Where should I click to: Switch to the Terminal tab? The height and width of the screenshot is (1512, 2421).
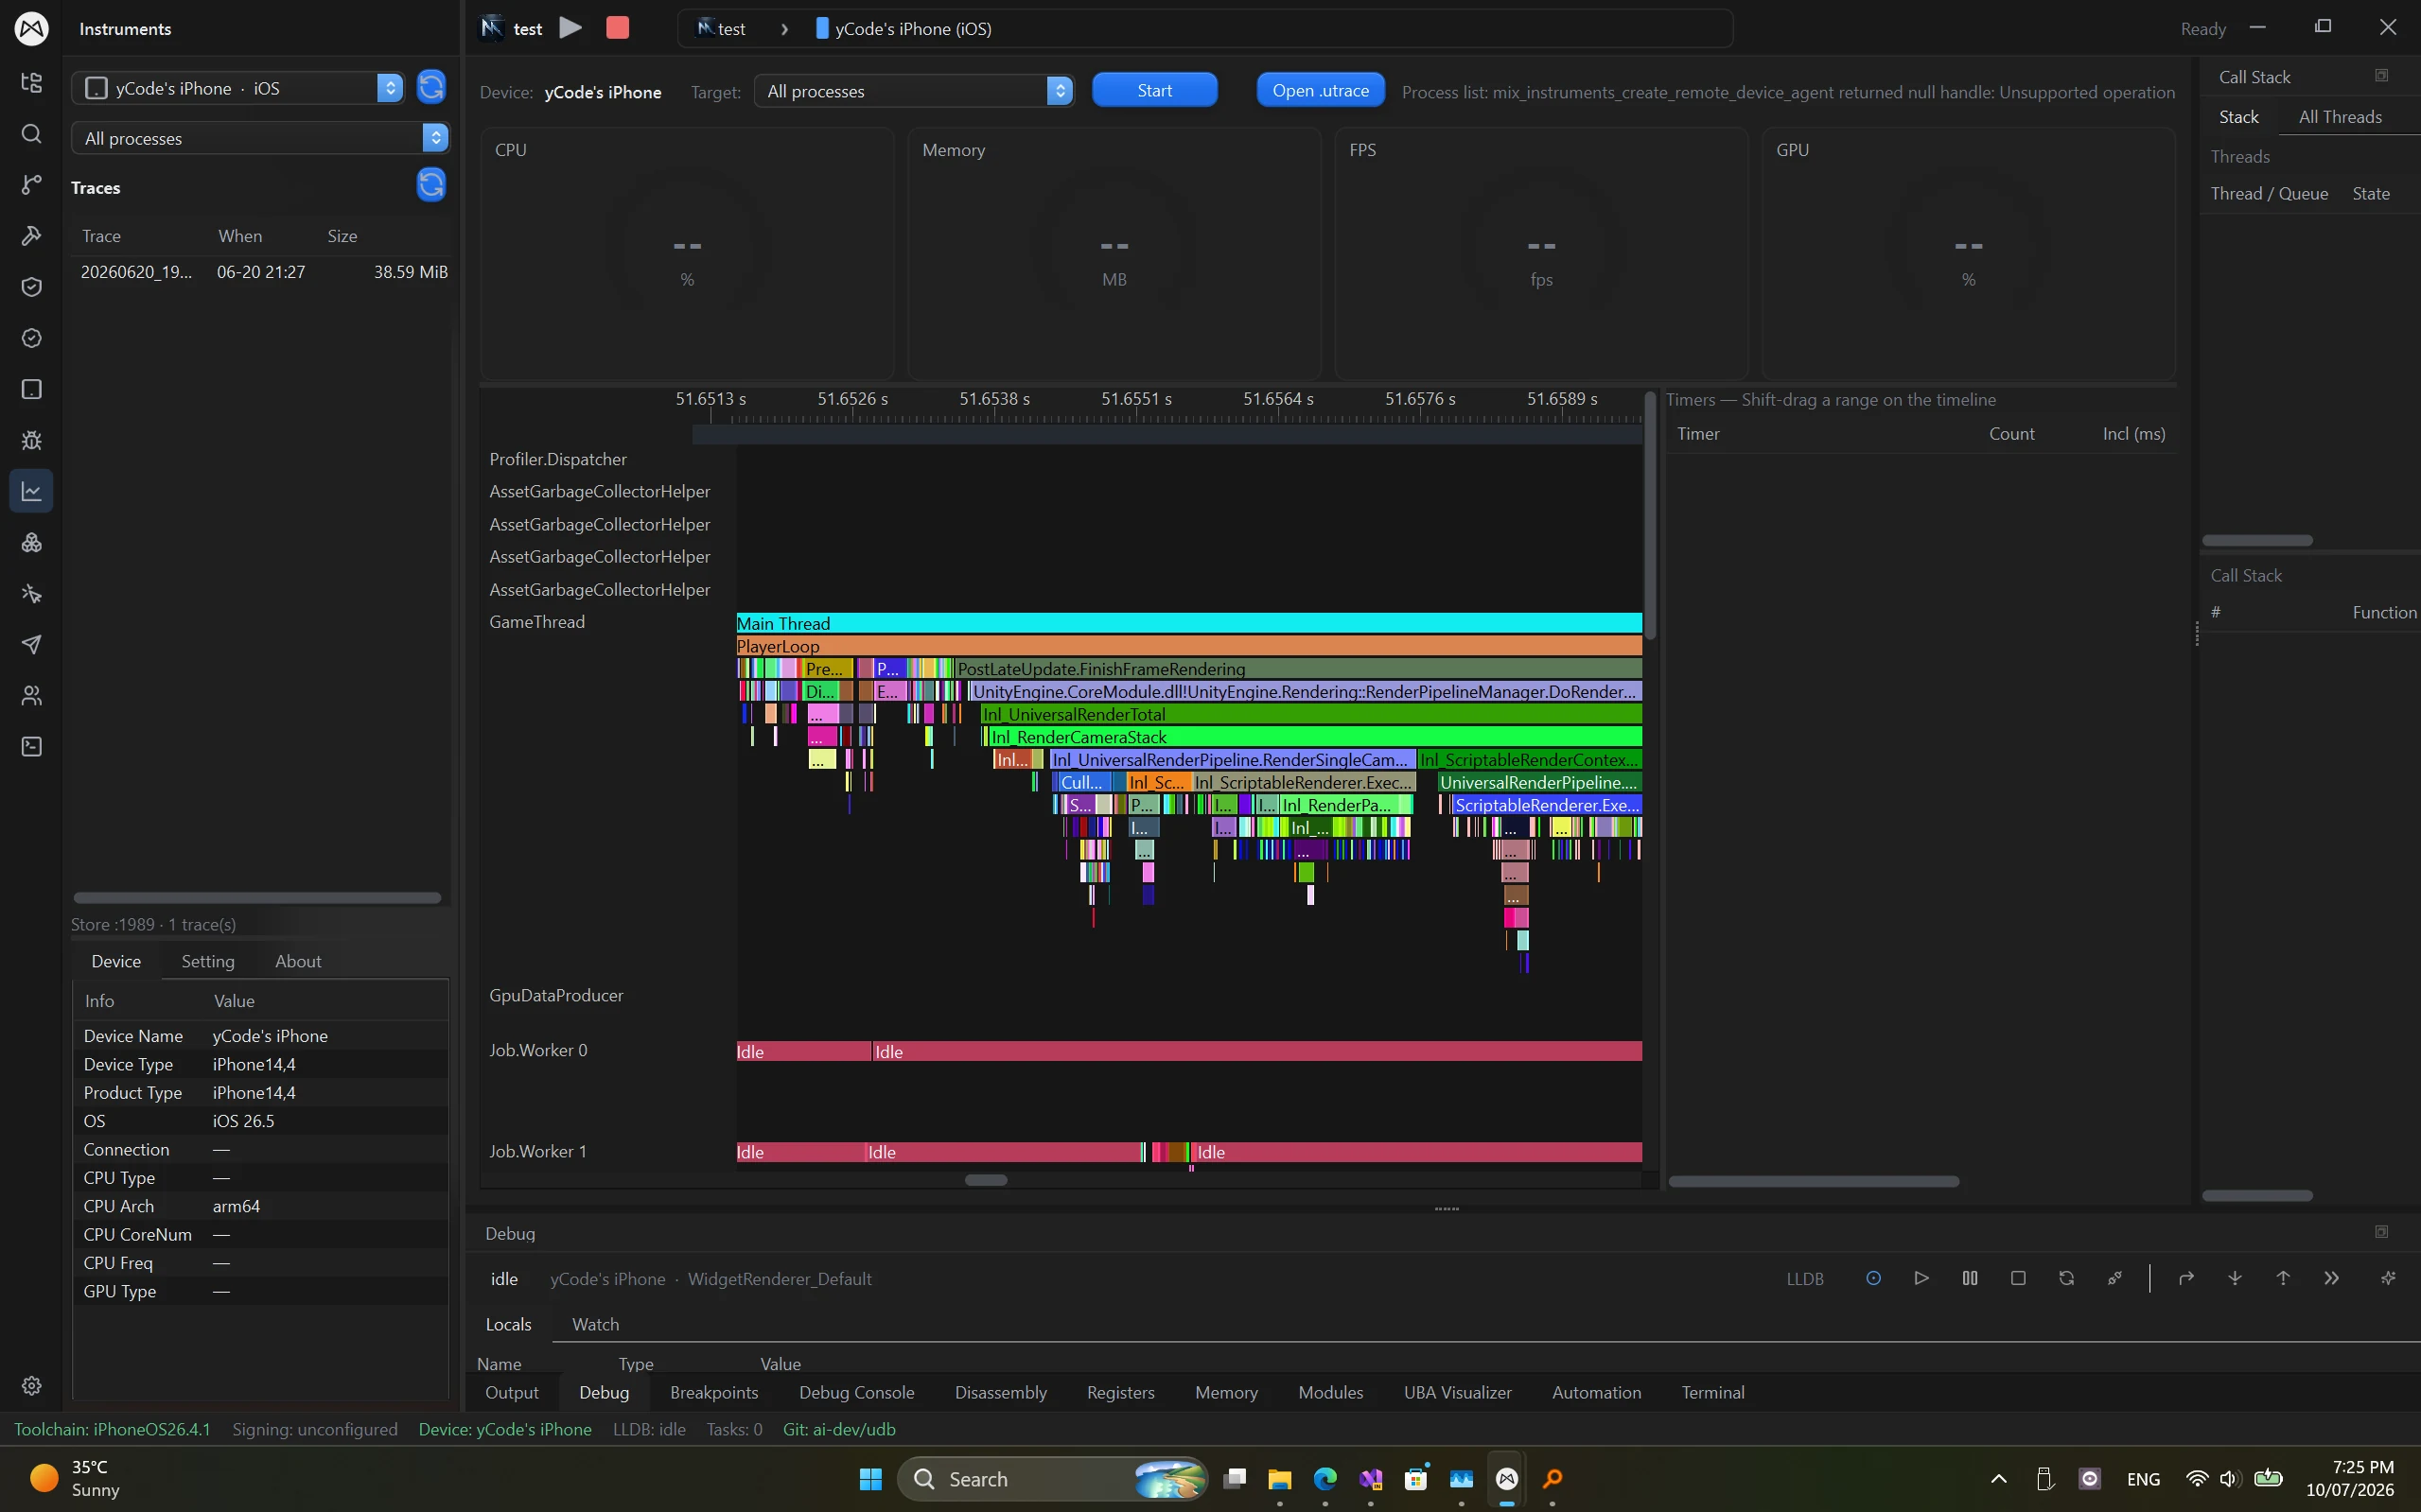pos(1712,1392)
